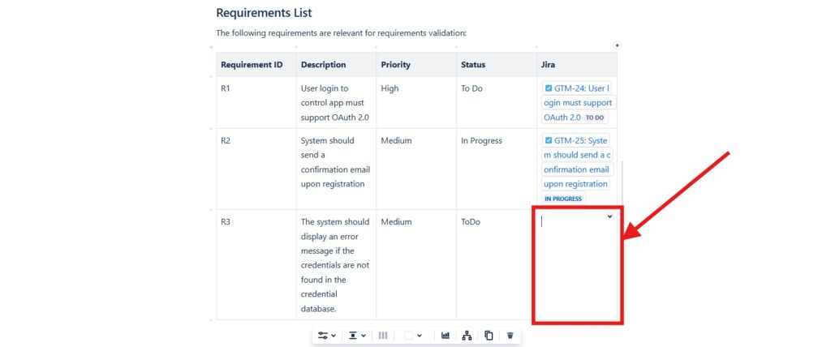
Task: Select the Jira column header
Action: [x=549, y=65]
